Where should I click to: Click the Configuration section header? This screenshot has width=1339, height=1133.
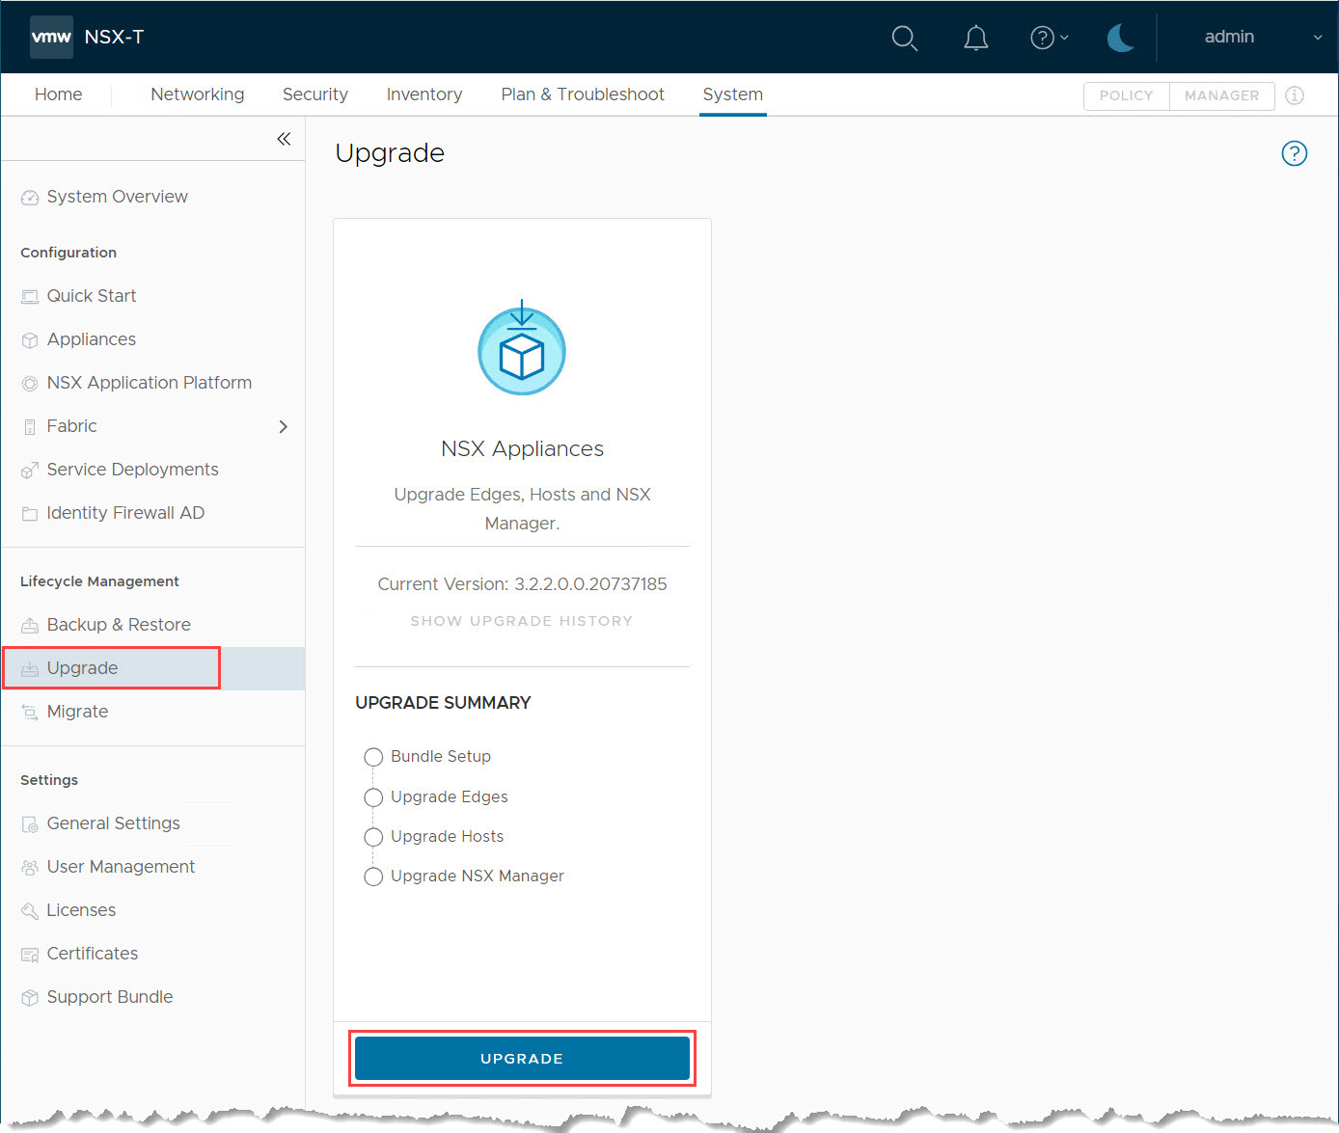point(68,253)
